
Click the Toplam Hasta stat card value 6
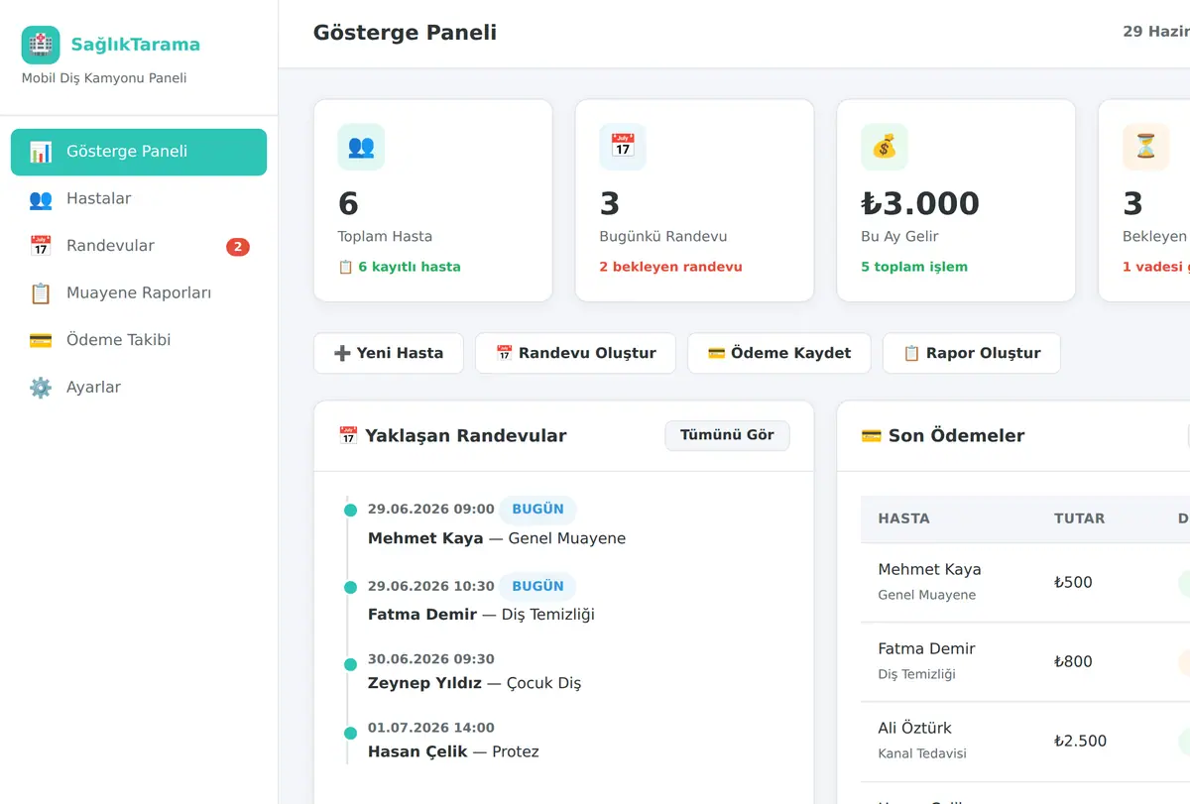click(x=348, y=204)
